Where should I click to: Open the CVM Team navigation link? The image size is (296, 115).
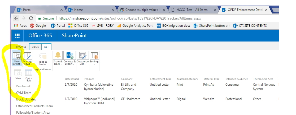tap(24, 93)
